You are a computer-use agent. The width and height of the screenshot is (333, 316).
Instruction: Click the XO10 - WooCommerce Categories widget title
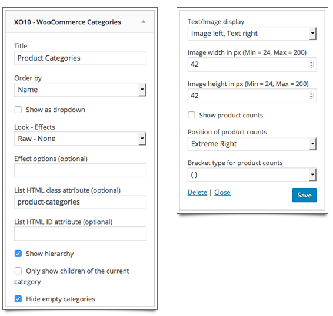click(68, 22)
